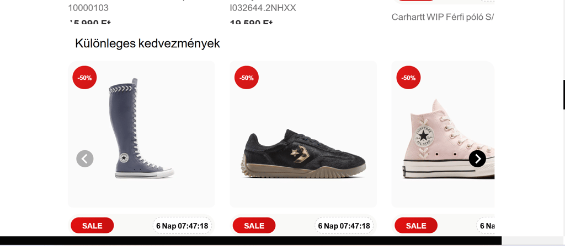
Task: Click the Különleges kedvezmények heading
Action: [147, 43]
